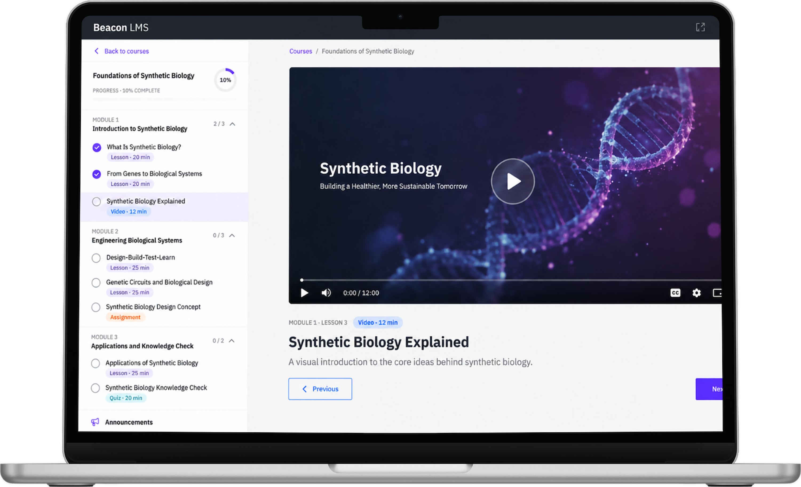The image size is (801, 487).
Task: Click the Announcements megaphone icon
Action: click(x=95, y=422)
